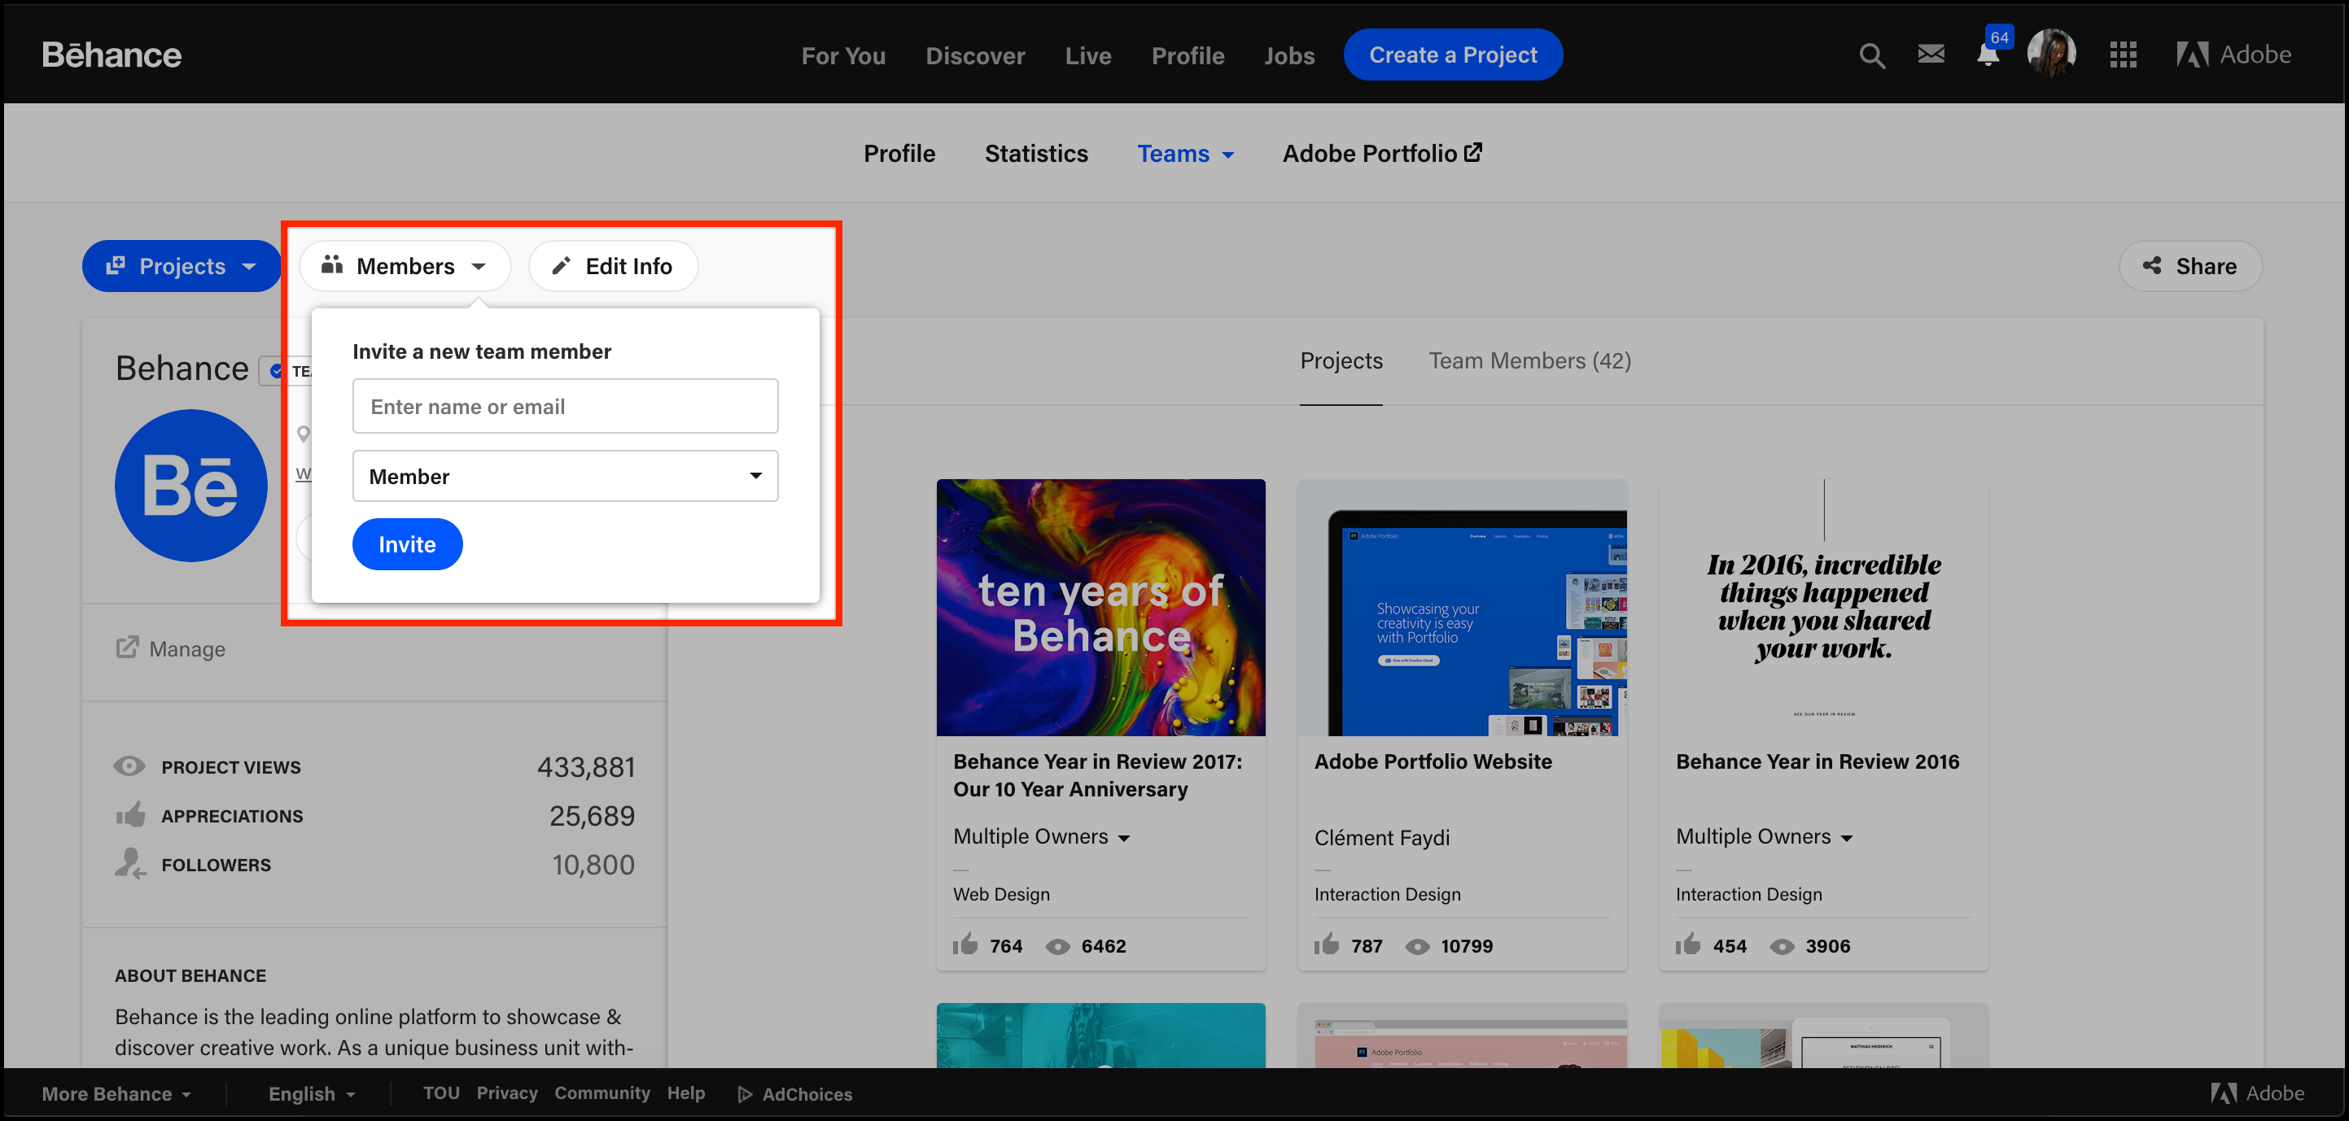This screenshot has width=2349, height=1121.
Task: Open Profile in the top navigation
Action: pyautogui.click(x=1188, y=55)
